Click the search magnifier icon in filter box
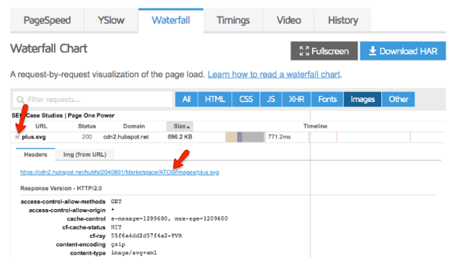This screenshot has width=452, height=268. (x=20, y=100)
